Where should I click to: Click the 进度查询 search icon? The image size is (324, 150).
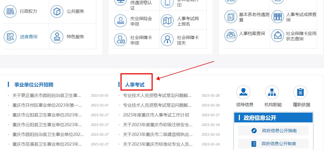pos(10,37)
